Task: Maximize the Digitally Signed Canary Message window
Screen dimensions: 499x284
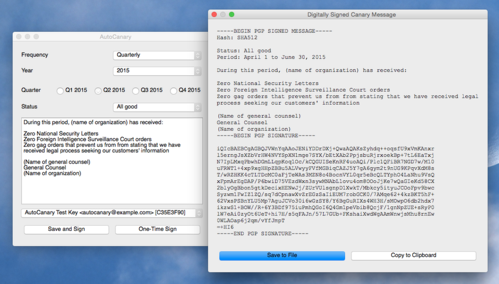Action: [232, 15]
